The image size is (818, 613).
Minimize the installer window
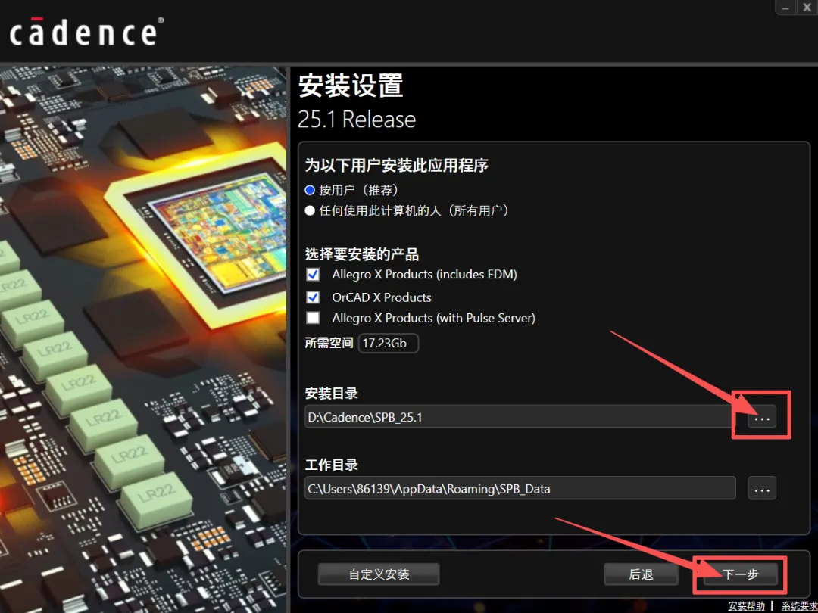coord(785,8)
